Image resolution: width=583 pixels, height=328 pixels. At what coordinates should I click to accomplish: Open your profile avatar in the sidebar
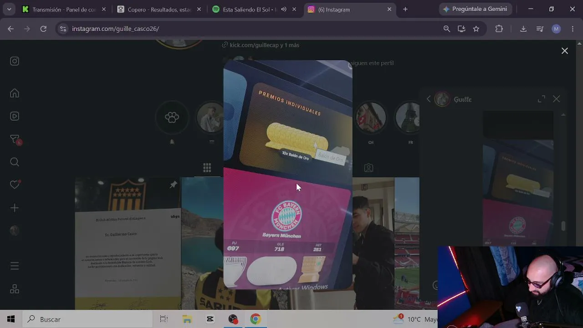point(15,231)
